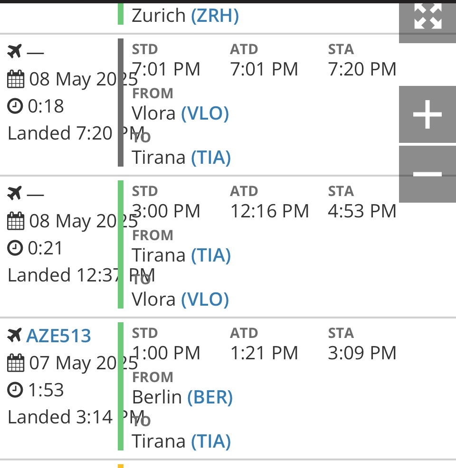Open the BER airport link for Berlin
This screenshot has width=456, height=468.
(x=210, y=397)
